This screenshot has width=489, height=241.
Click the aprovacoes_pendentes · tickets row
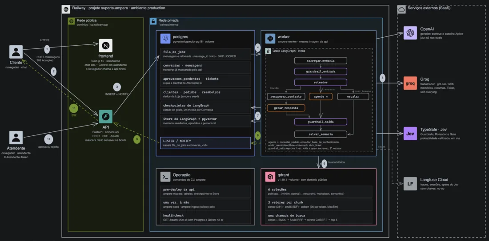[205, 81]
